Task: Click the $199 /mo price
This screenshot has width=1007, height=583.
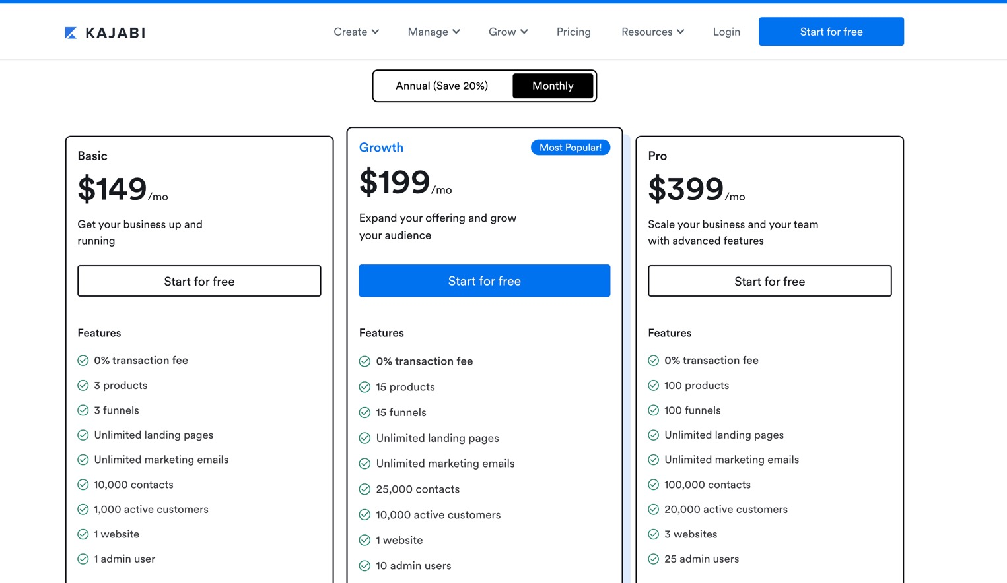Action: (x=405, y=183)
